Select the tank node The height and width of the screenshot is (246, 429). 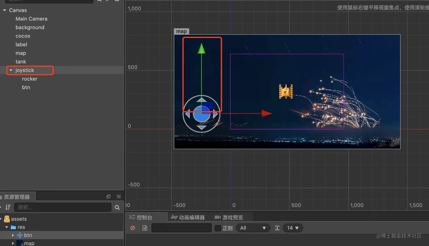(21, 62)
